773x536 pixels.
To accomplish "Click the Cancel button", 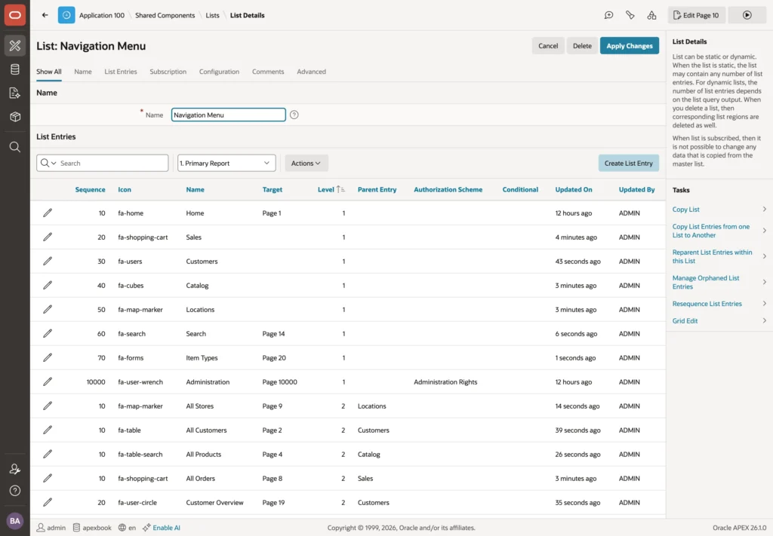I will (548, 46).
